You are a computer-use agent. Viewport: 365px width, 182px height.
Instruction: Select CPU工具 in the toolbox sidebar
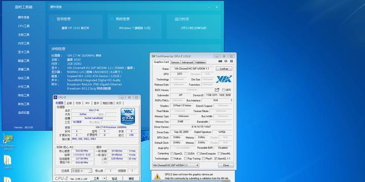24,26
